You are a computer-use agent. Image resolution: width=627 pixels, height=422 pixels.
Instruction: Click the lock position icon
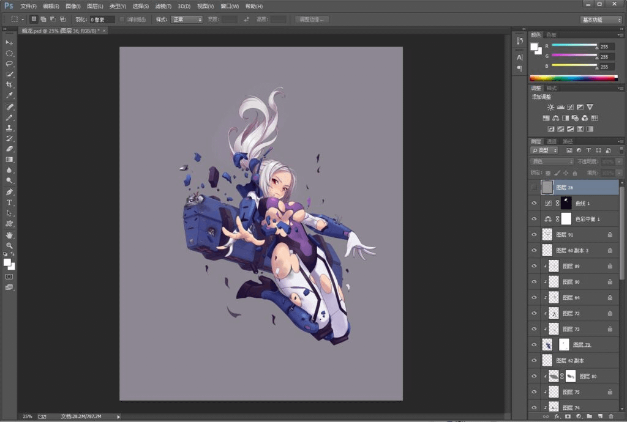point(566,173)
